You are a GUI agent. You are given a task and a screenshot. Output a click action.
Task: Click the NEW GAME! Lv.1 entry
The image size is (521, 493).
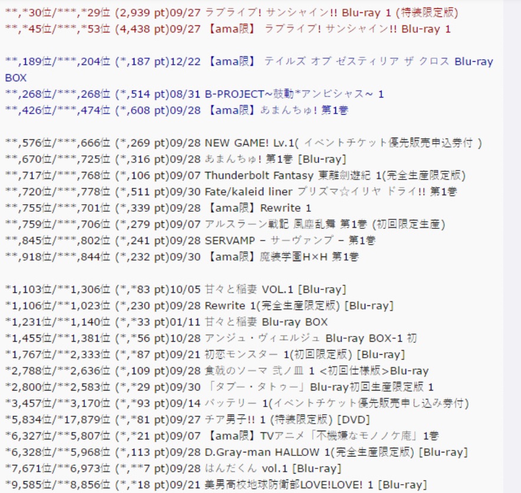tap(243, 143)
